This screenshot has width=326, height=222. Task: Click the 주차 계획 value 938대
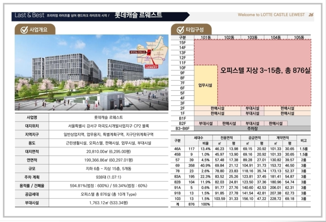pos(108,177)
